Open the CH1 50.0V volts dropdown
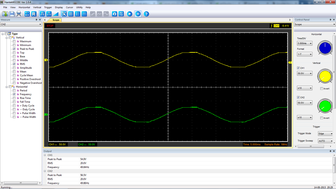The height and width of the screenshot is (189, 336). point(304,73)
